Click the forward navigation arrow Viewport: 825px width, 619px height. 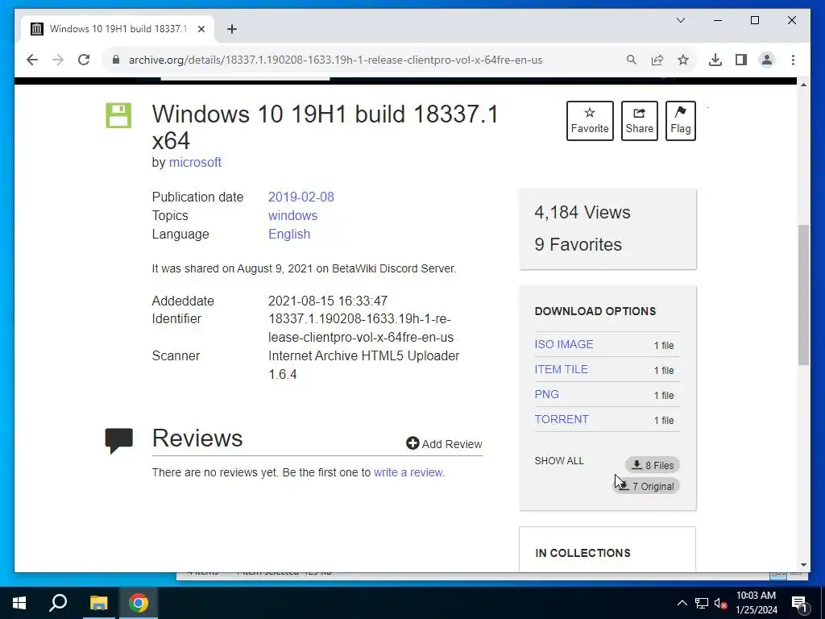coord(58,60)
